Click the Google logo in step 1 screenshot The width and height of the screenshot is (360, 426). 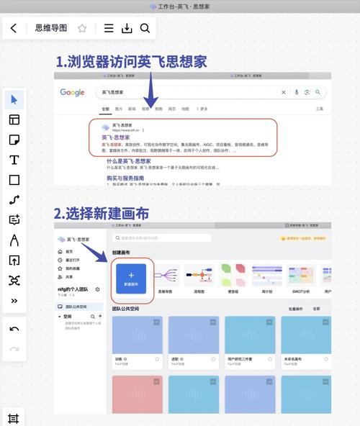pos(72,93)
